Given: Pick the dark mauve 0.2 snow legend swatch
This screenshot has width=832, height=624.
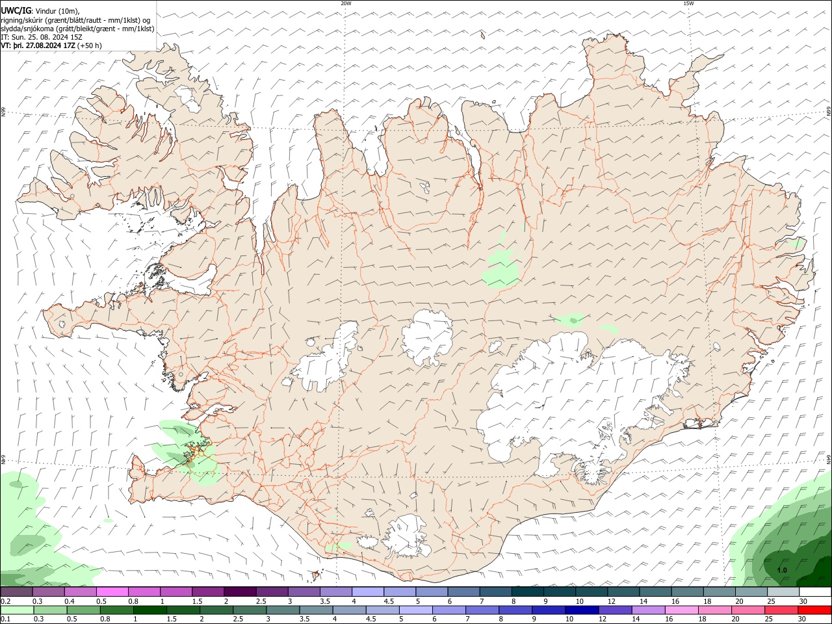Looking at the screenshot, I should [x=17, y=591].
